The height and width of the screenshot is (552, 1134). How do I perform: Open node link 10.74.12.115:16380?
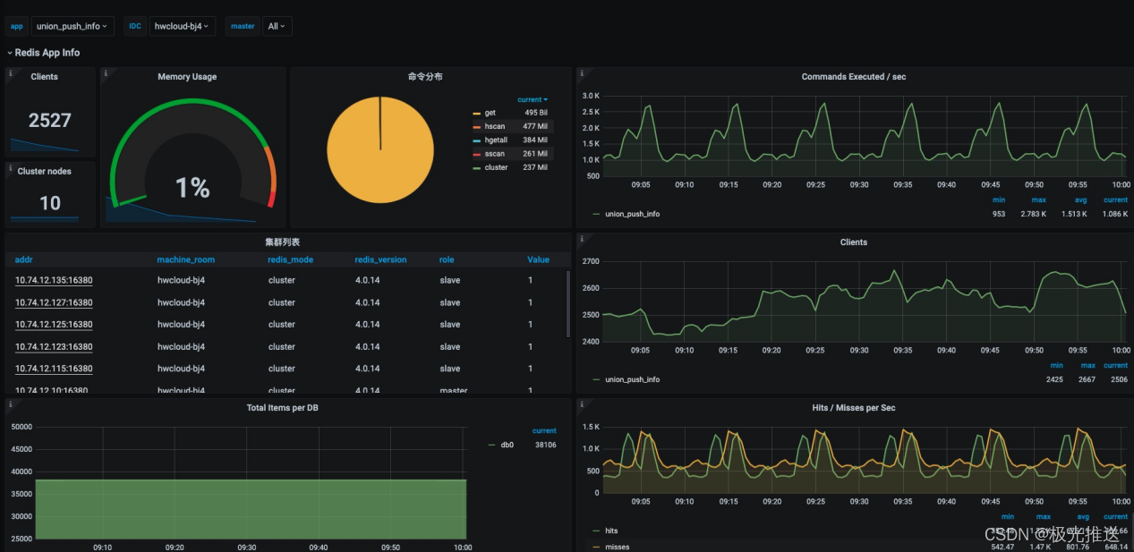(54, 369)
